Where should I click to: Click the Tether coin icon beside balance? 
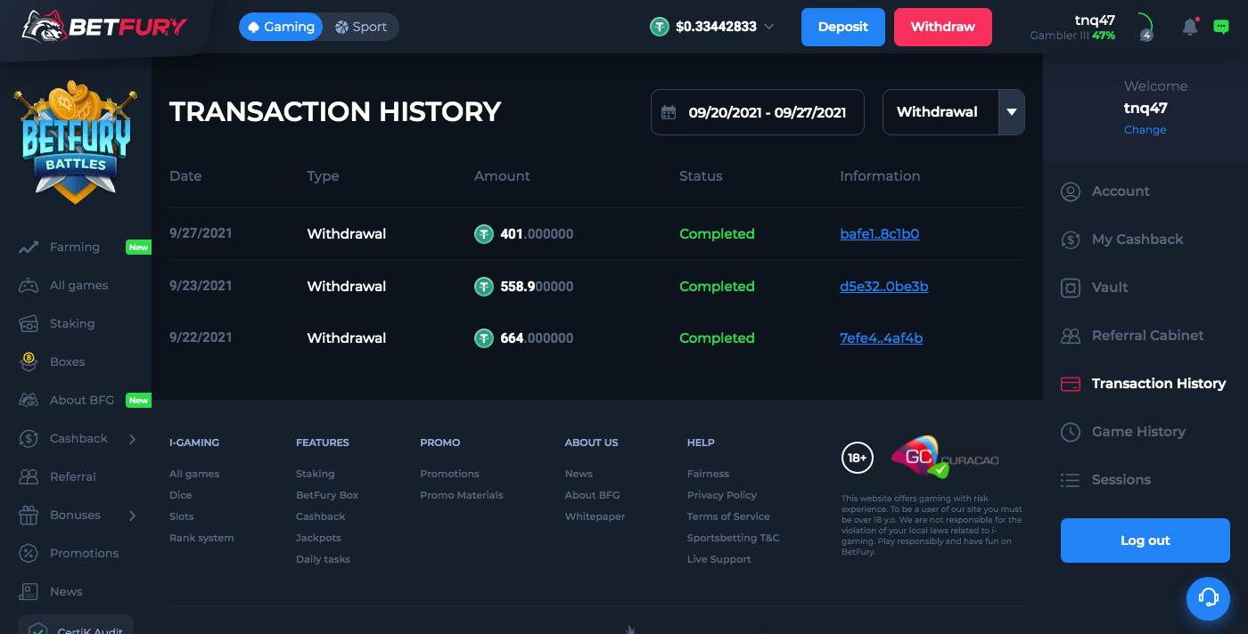660,27
